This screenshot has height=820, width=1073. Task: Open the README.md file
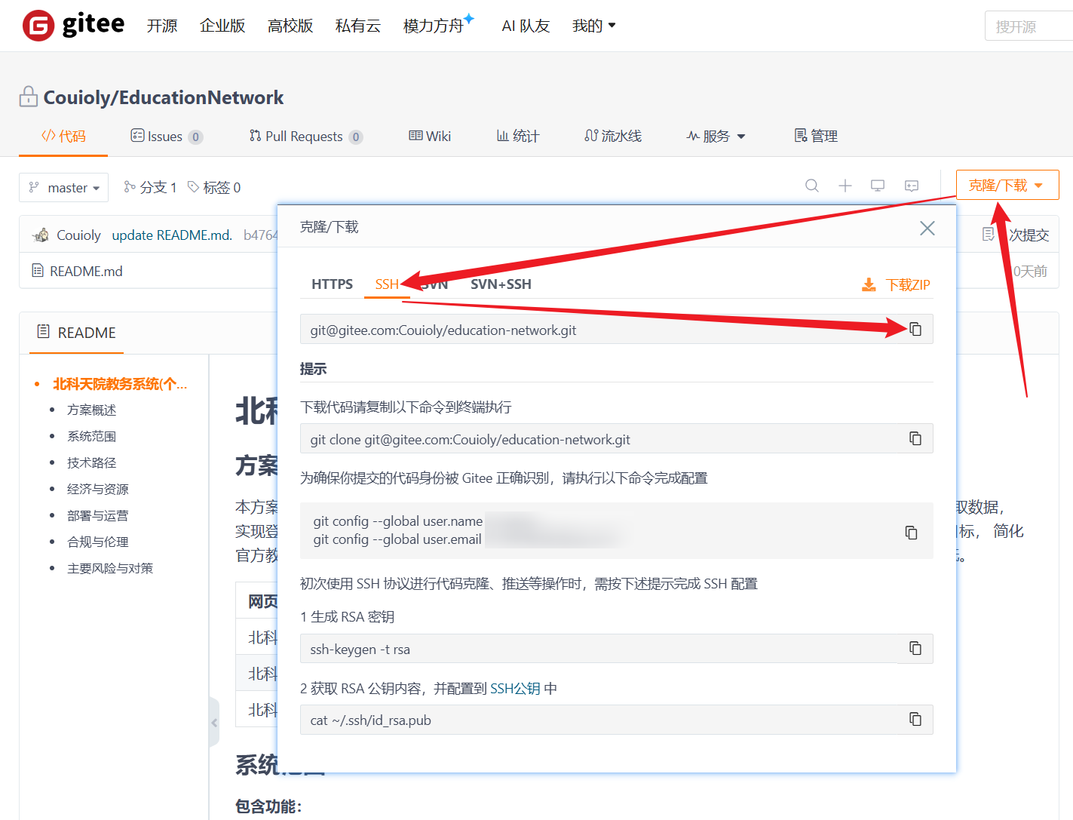(x=86, y=271)
